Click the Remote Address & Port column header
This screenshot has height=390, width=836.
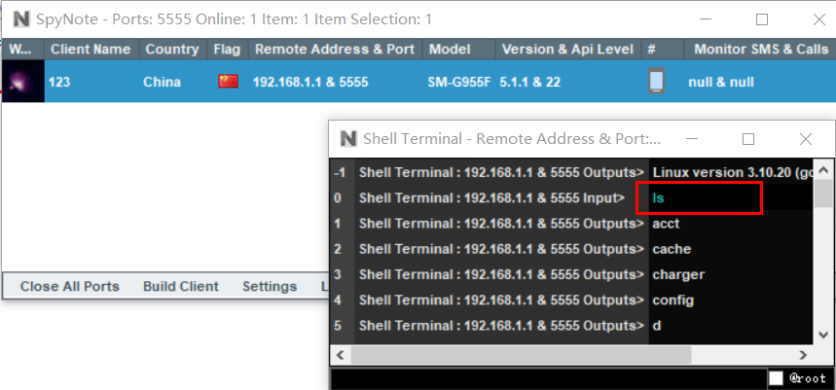tap(334, 49)
